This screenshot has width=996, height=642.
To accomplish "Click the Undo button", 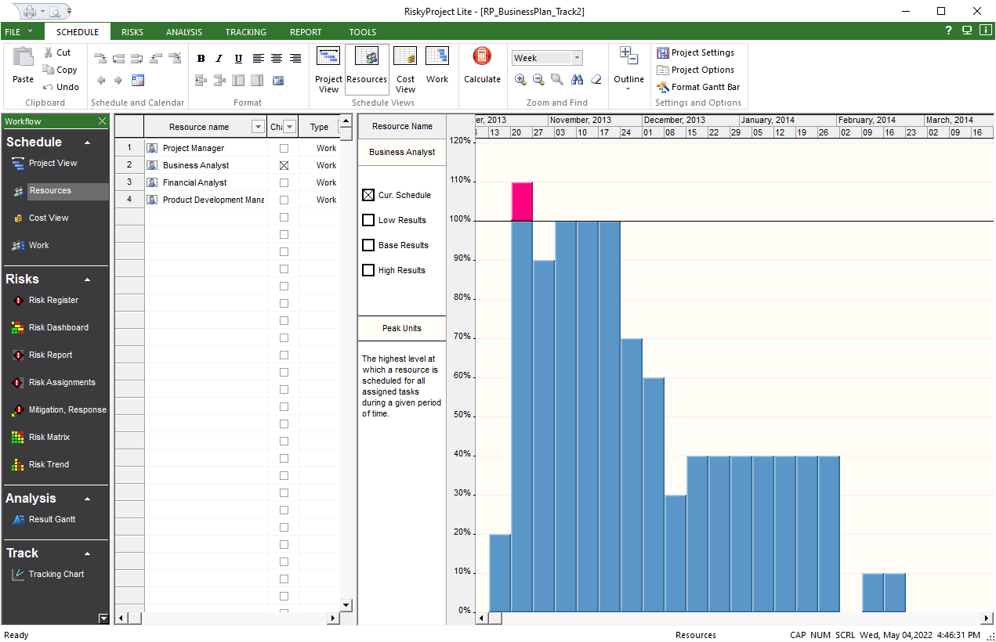I will click(61, 87).
